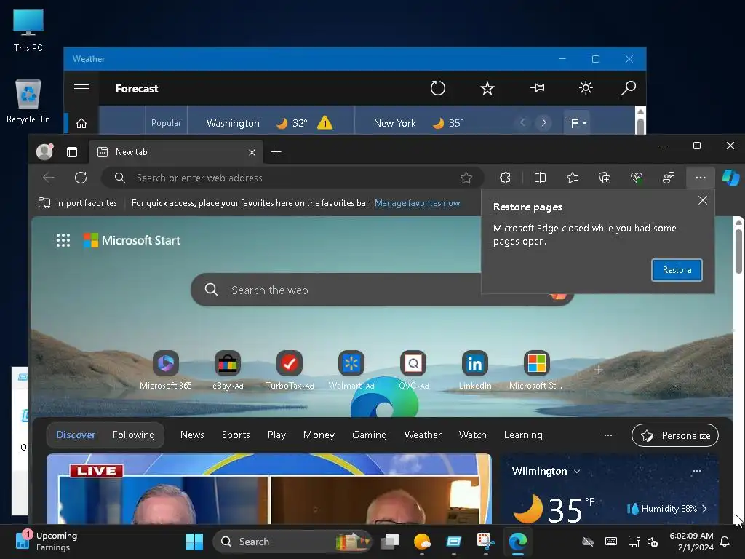Open the eBay quick link
This screenshot has height=559, width=745.
click(x=228, y=370)
